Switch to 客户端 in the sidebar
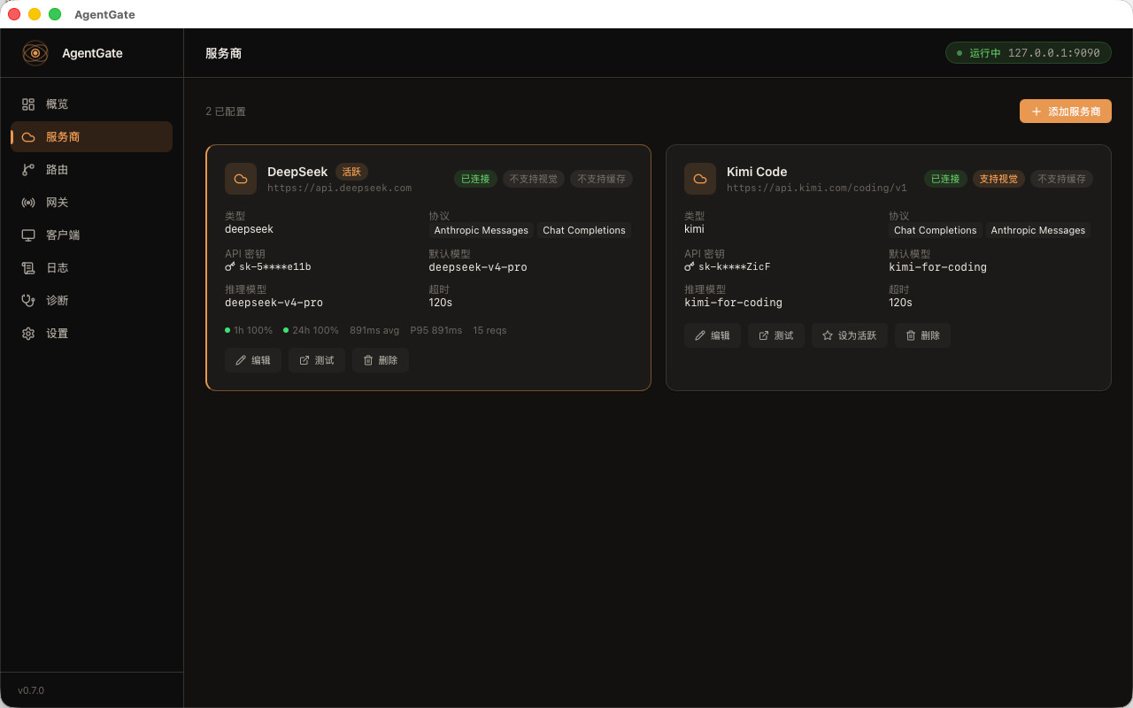Viewport: 1133px width, 708px height. point(91,235)
